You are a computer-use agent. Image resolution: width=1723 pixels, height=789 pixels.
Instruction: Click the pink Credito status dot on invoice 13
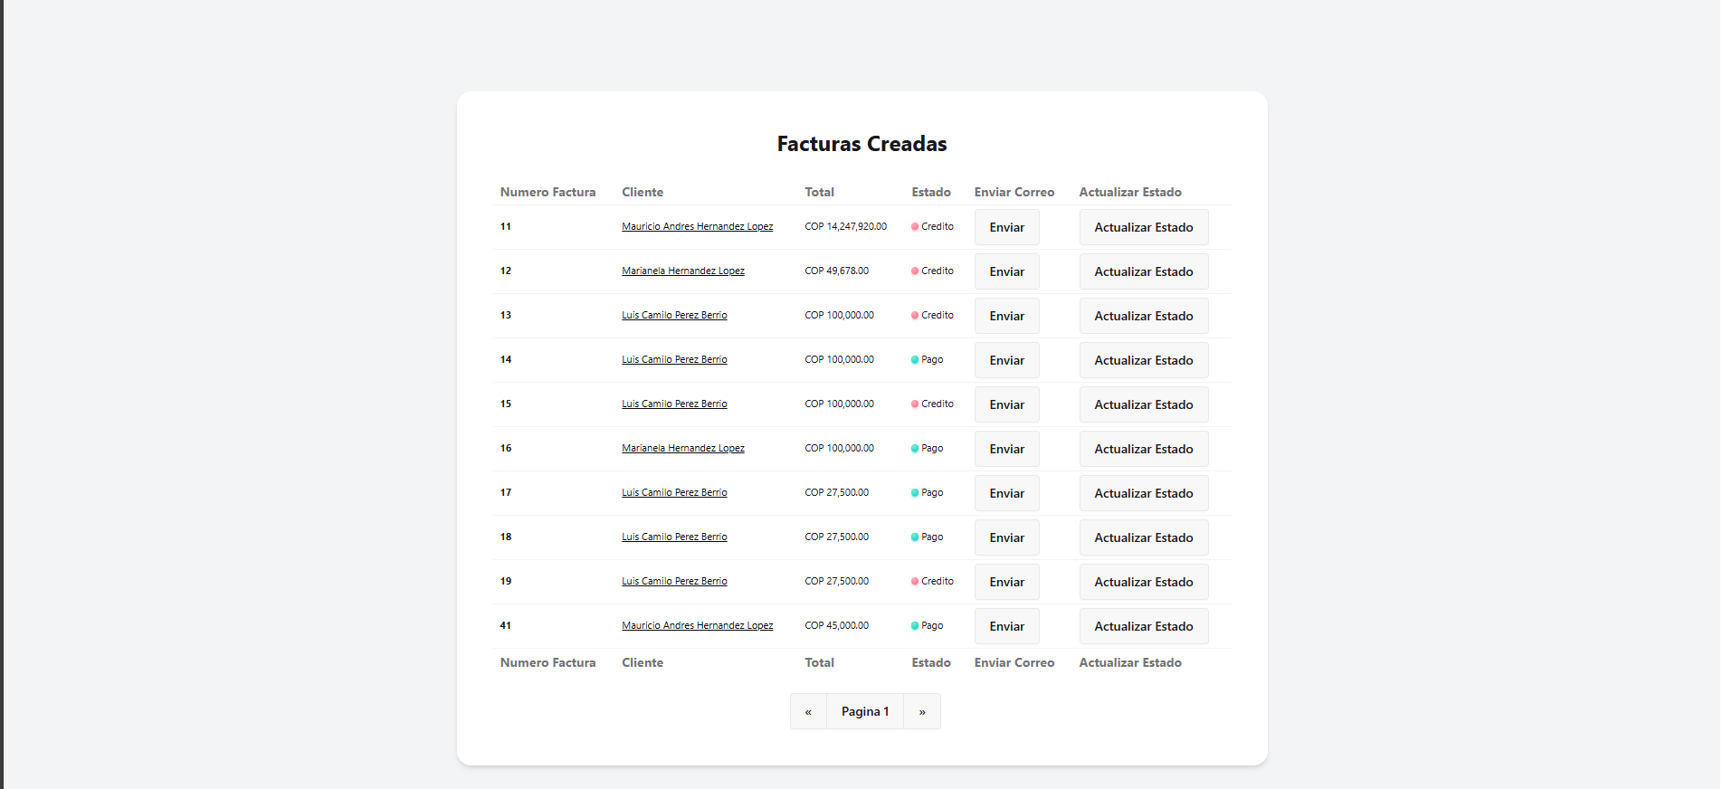915,316
